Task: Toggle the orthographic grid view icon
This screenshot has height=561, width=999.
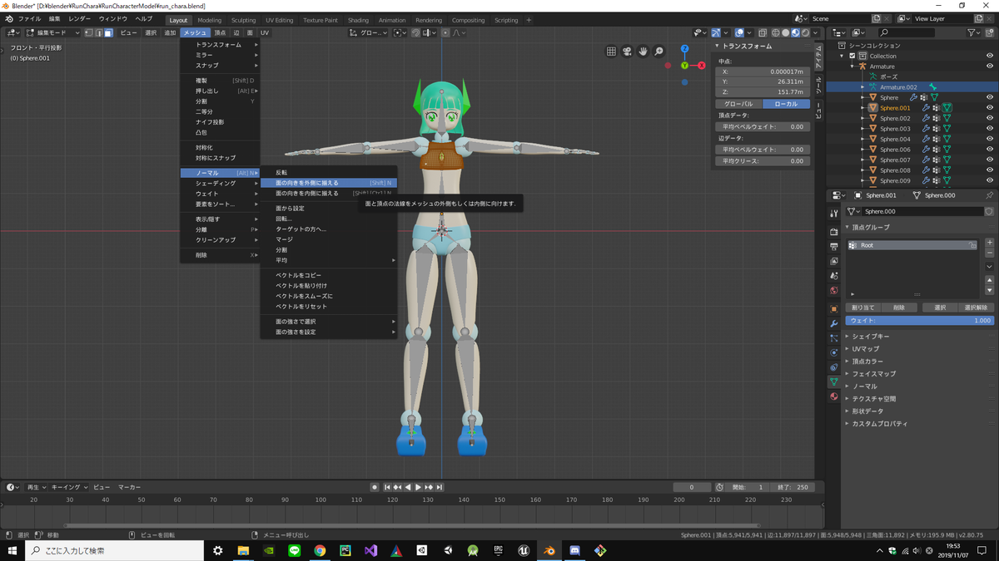Action: 611,52
